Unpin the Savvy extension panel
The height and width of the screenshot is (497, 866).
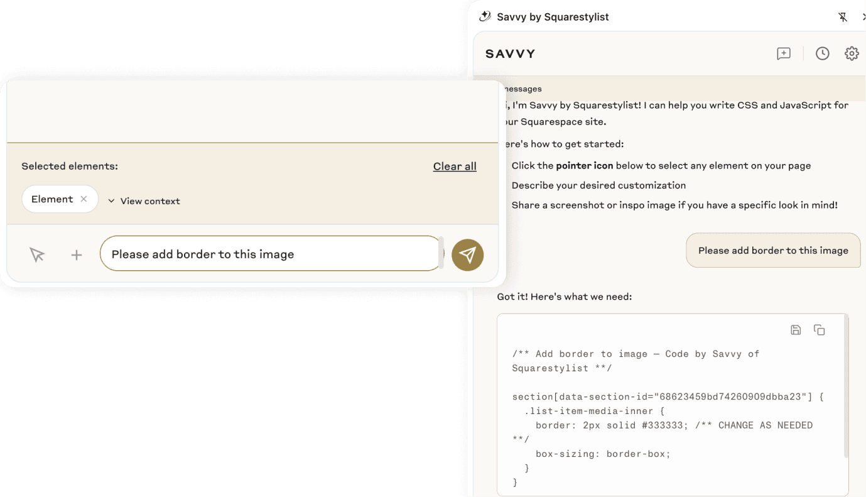pyautogui.click(x=843, y=17)
